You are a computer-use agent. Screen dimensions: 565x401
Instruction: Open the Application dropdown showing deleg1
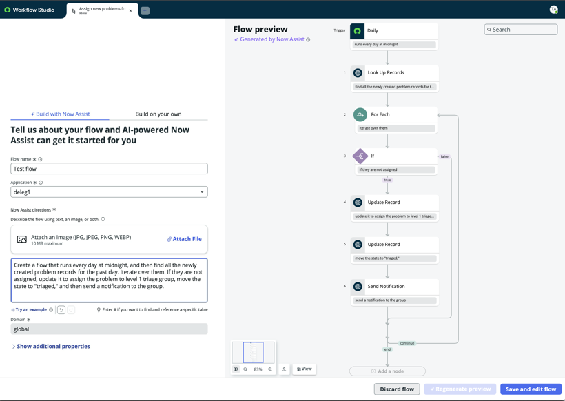109,192
